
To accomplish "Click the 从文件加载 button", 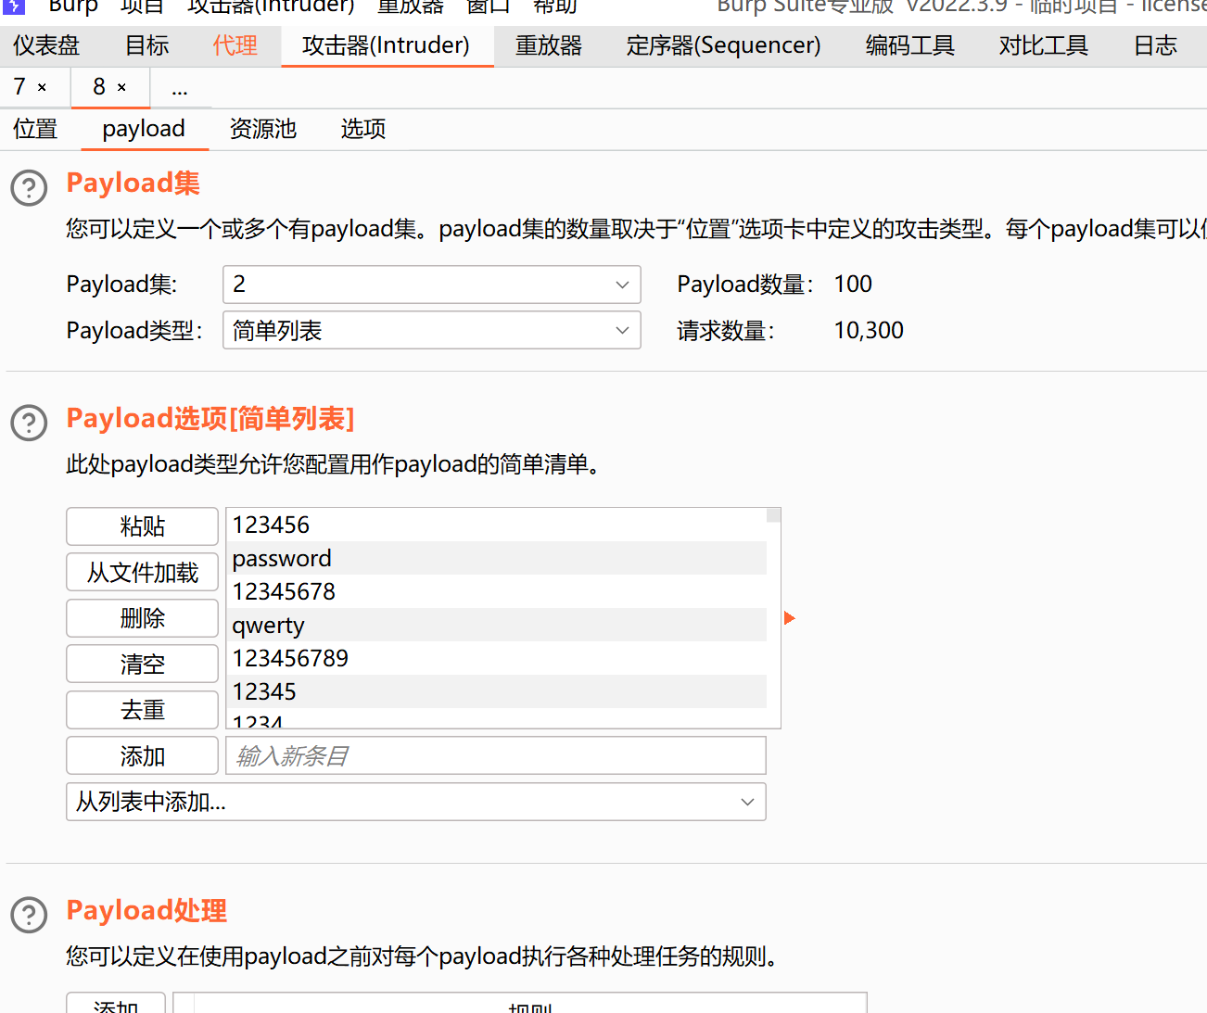I will (x=142, y=572).
